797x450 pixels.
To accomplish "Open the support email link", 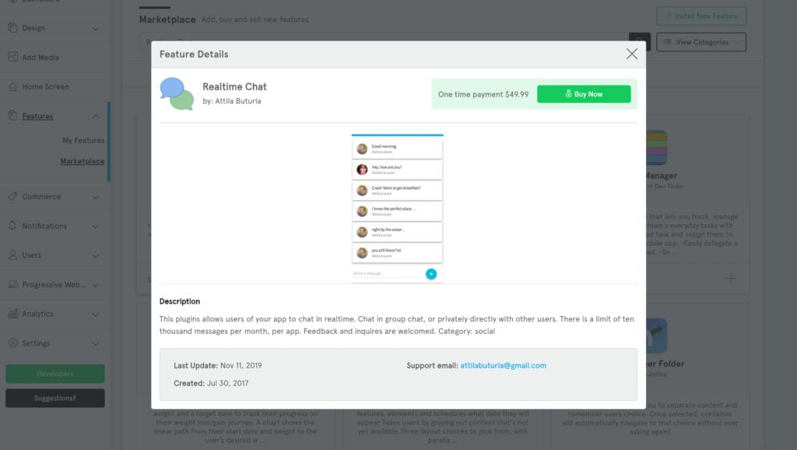I will [x=503, y=365].
